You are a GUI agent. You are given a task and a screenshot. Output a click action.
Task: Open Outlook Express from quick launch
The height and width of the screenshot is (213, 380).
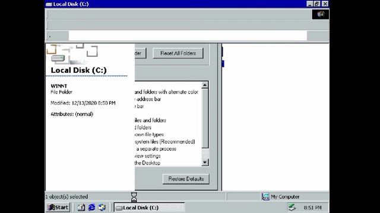[102, 208]
